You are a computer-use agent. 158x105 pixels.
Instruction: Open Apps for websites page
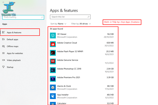(x=15, y=53)
